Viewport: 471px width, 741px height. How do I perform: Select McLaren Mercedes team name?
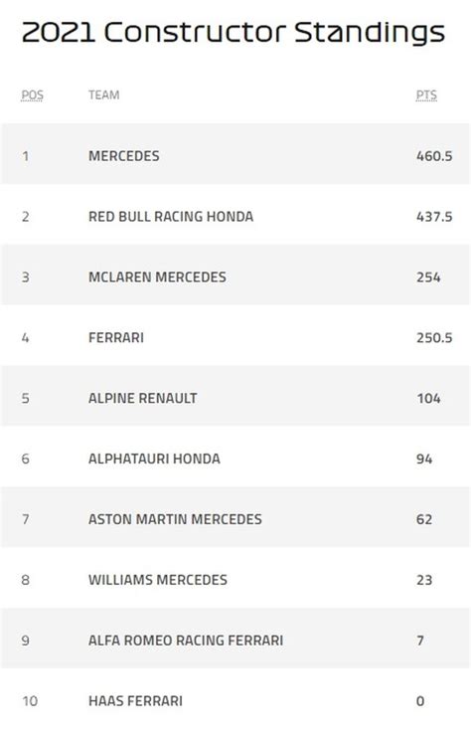pos(157,277)
